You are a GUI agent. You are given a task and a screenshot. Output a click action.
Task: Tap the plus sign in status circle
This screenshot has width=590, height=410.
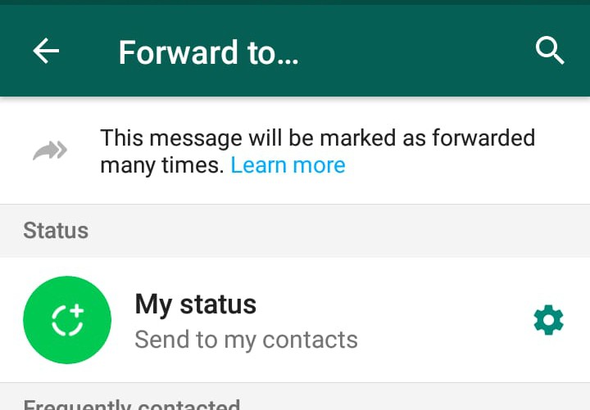pos(78,311)
